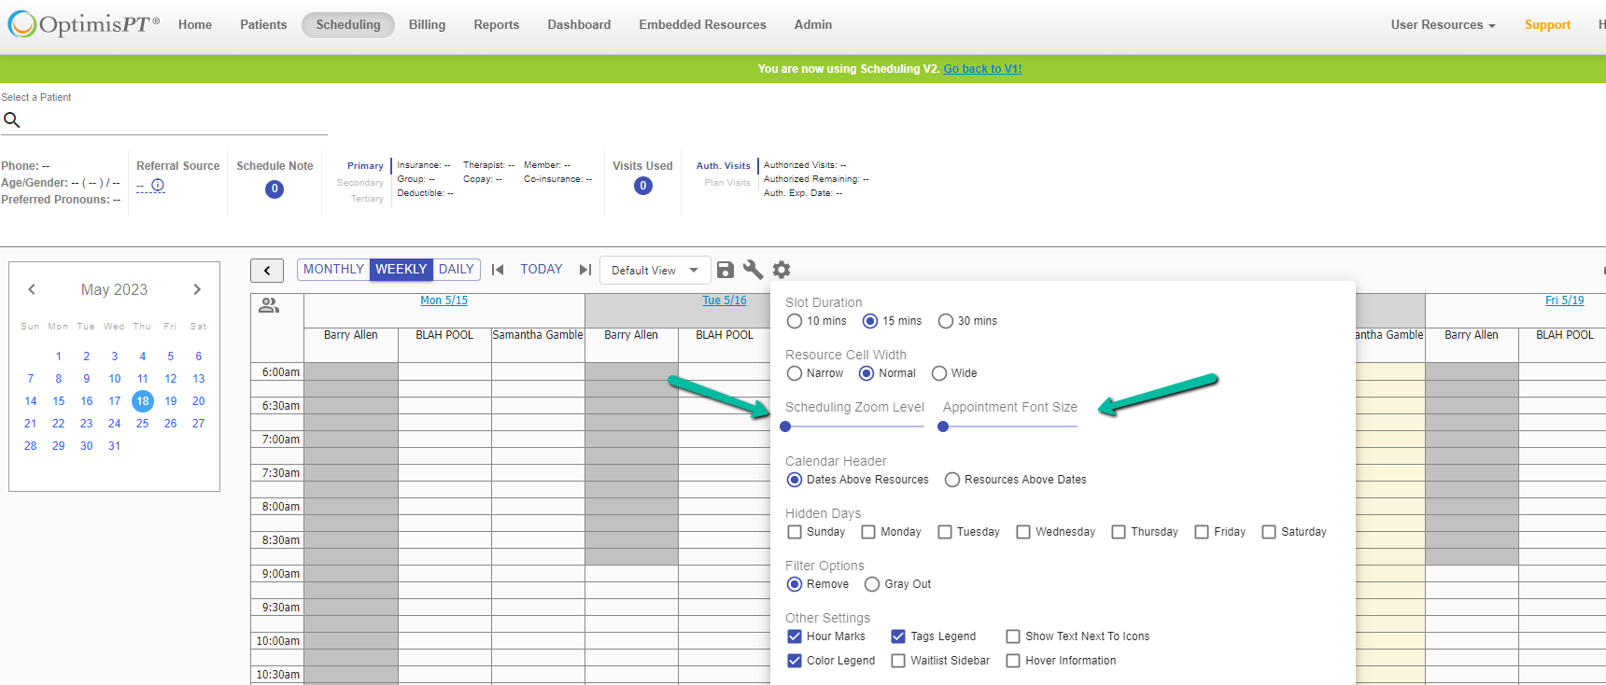This screenshot has width=1606, height=685.
Task: Open the wrench tools icon
Action: (753, 270)
